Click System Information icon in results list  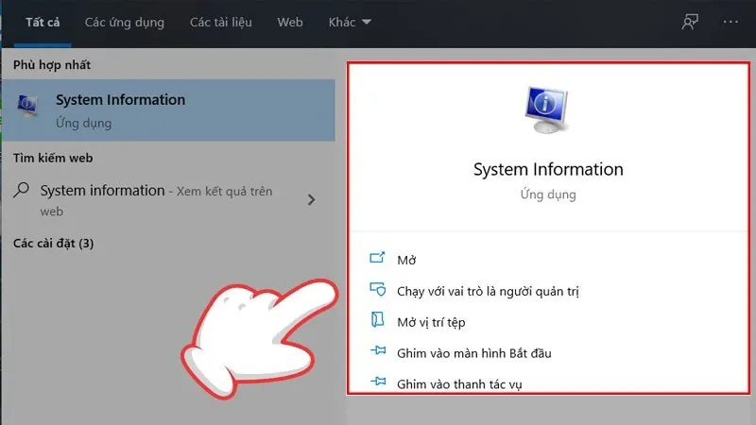[x=27, y=106]
